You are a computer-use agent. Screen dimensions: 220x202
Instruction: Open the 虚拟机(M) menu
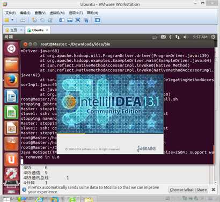57,13
